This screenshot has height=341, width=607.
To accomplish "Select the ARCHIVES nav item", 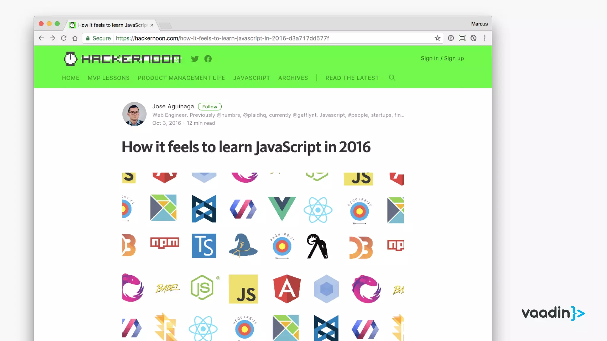I will (293, 78).
